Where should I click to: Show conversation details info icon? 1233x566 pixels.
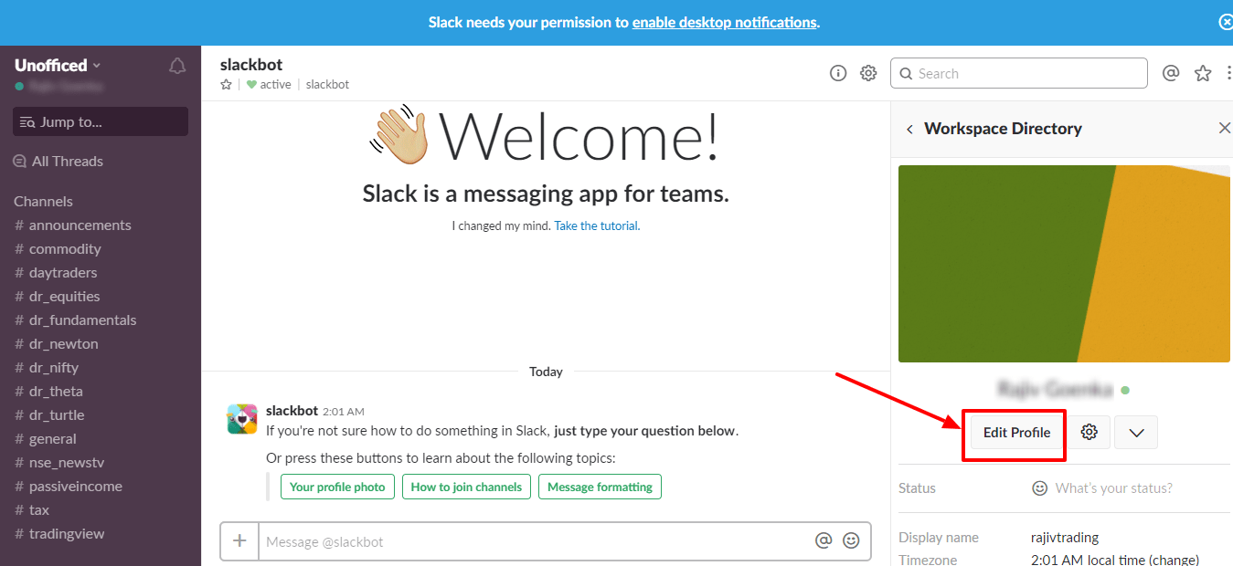[838, 73]
